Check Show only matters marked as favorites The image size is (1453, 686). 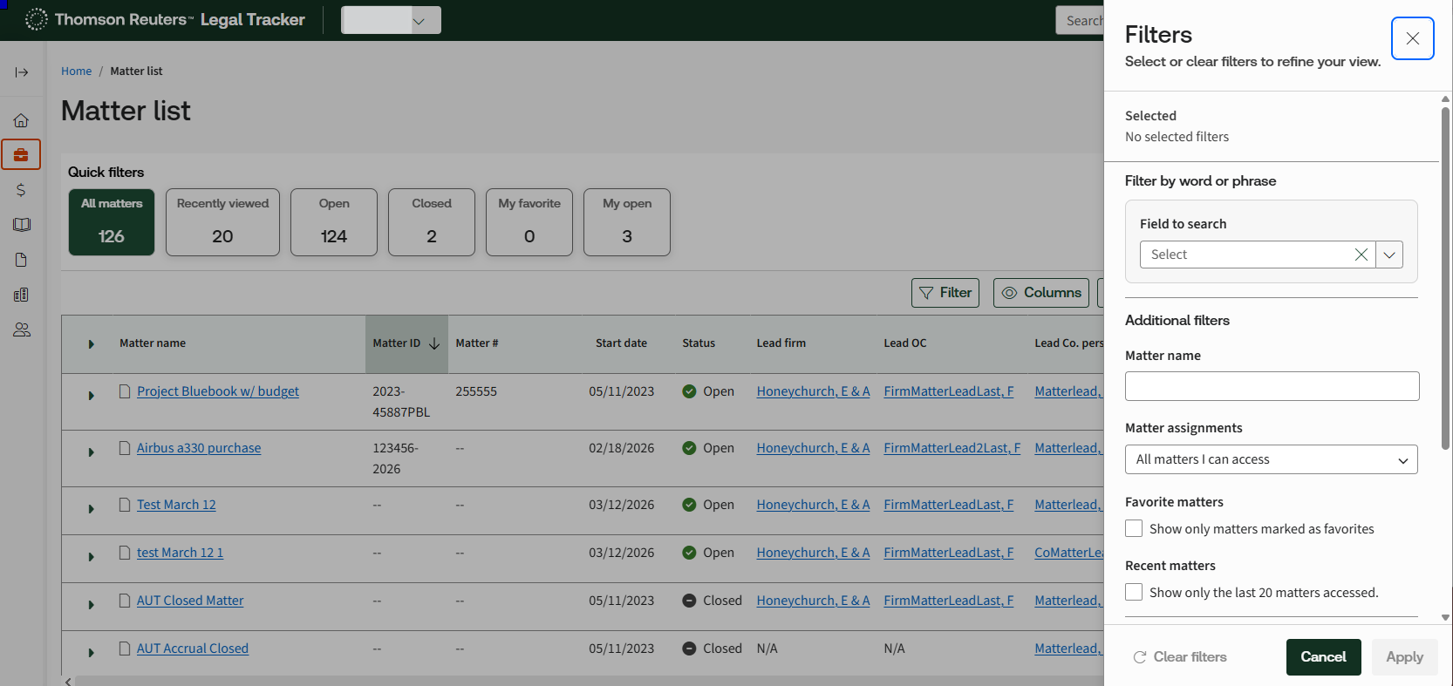click(1134, 528)
